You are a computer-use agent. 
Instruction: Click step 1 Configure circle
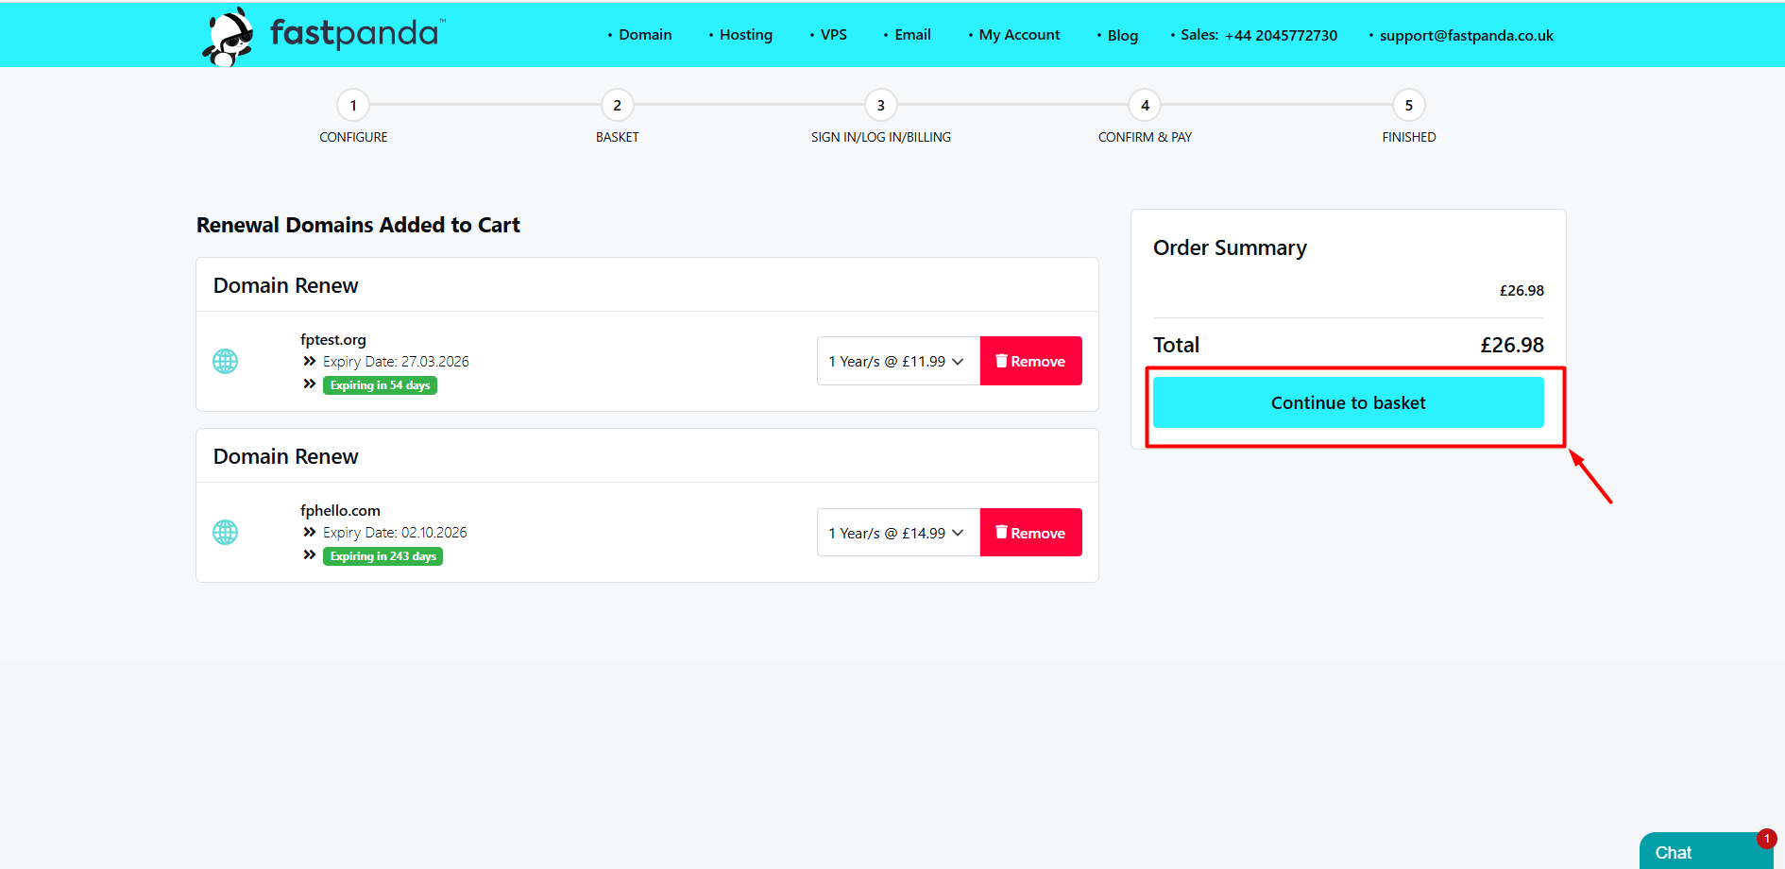pos(353,105)
